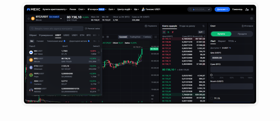280x121 pixels.
Task: Open the Гаманець wallet link
Action: (237, 9)
